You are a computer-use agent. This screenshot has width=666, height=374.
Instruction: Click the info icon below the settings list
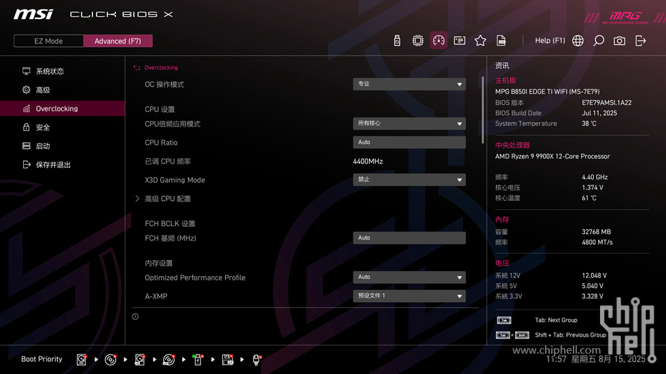tap(135, 316)
